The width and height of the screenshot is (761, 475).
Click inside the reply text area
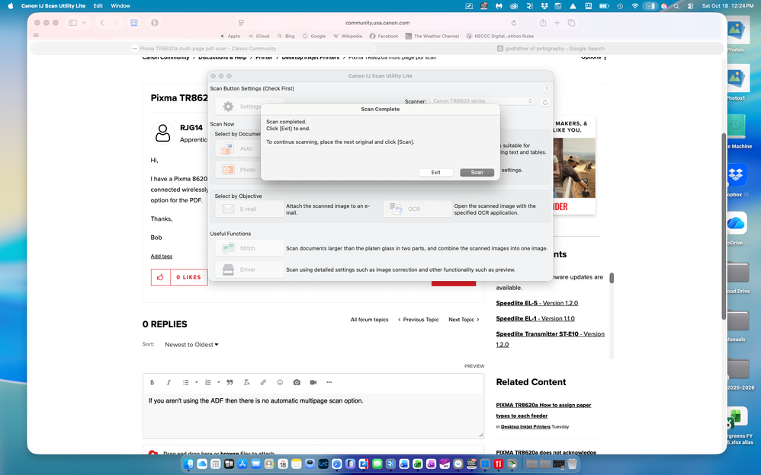(x=313, y=415)
